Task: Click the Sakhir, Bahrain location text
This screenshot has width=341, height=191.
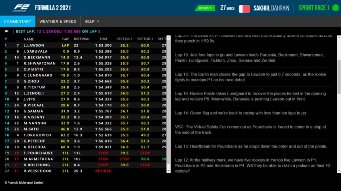Action: pos(271,8)
